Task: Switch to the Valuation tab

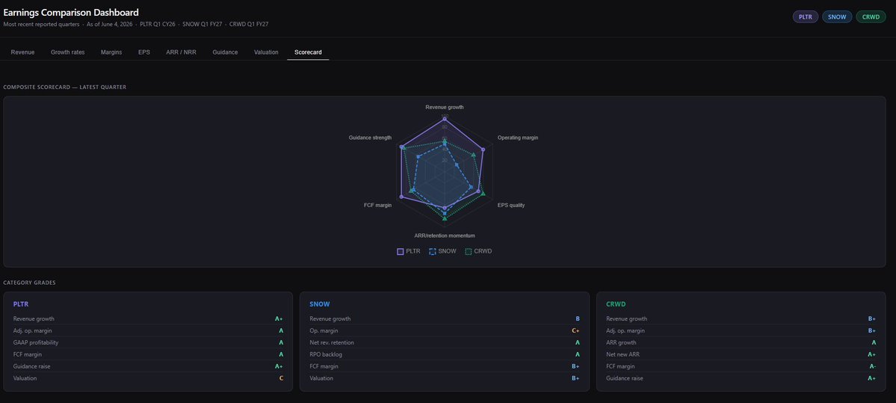Action: coord(266,52)
